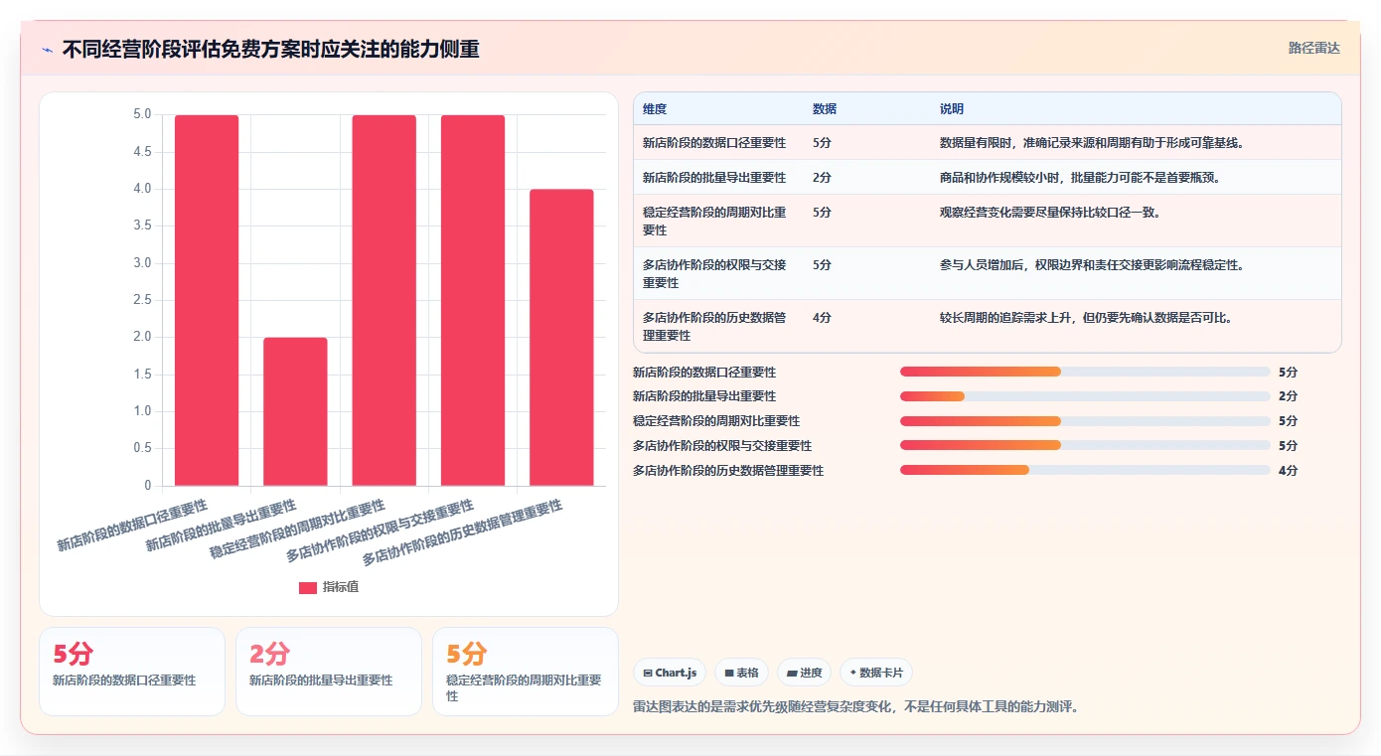Click progress bar of 新店阶段的数据口径重要性
Screen dimensions: 1381x756
[1085, 372]
